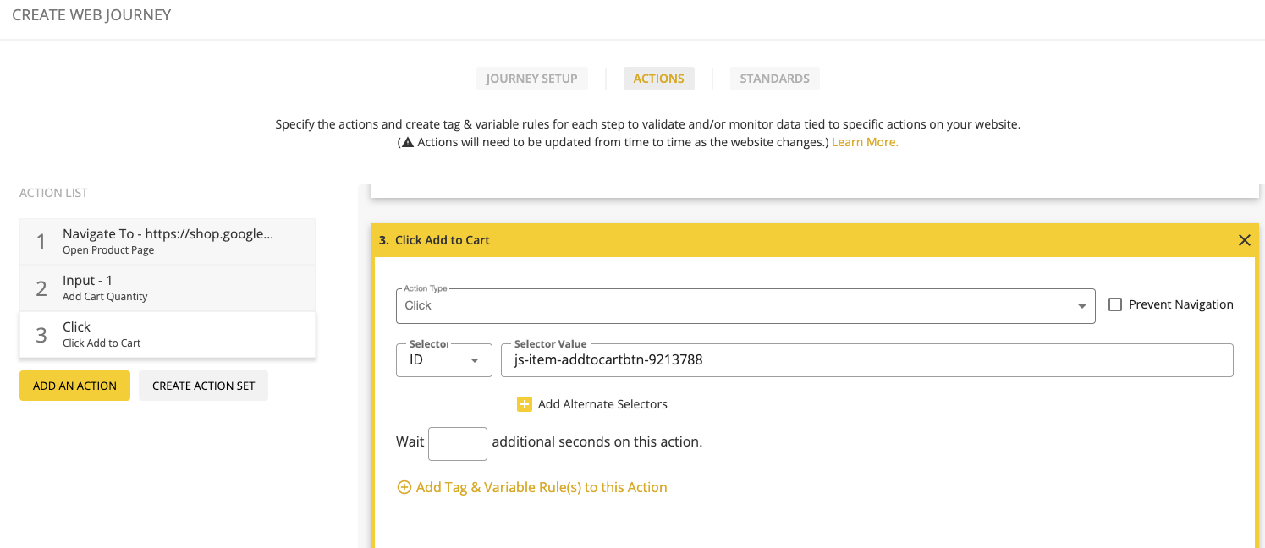
Task: Expand the Selector type ID dropdown
Action: (x=443, y=360)
